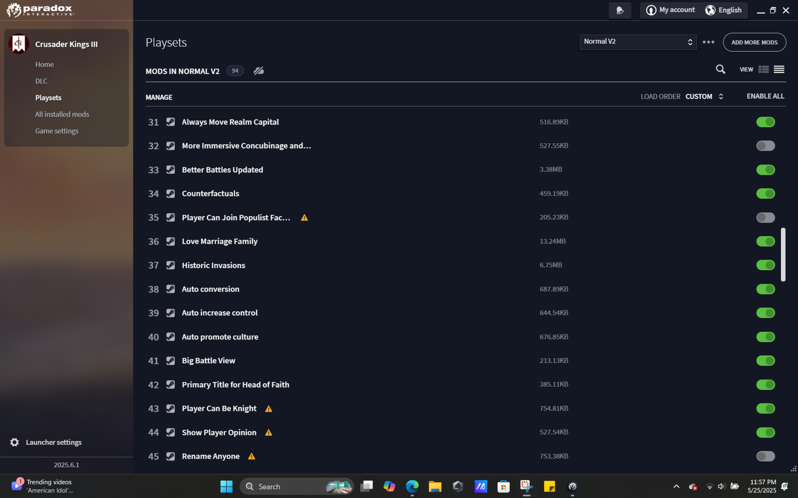Enable More Immersive Concubinage mod
Screen dimensions: 798x498
click(x=765, y=146)
